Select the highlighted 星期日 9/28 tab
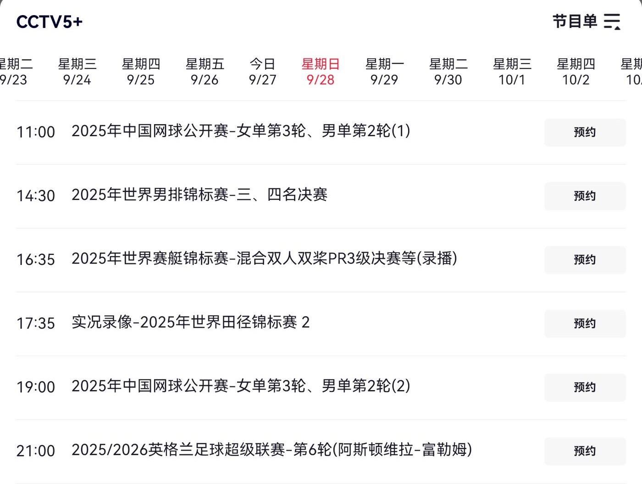 pos(321,72)
